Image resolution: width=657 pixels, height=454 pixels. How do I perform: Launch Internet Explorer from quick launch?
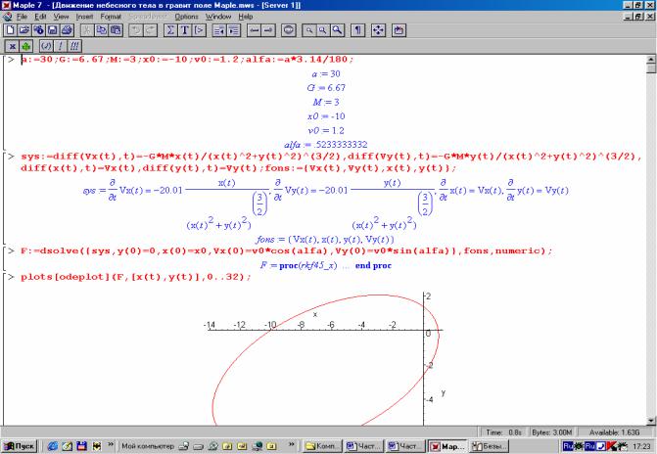tap(52, 446)
